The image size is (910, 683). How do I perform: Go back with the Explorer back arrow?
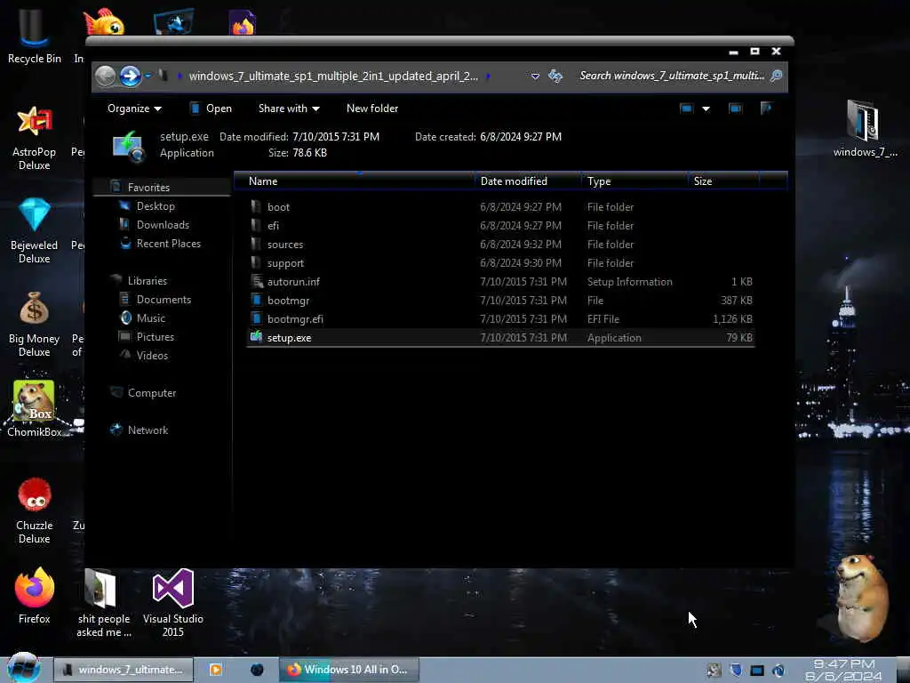click(105, 76)
